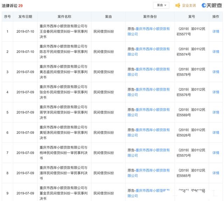
Task: Select case number 渝0112民初5577号
Action: click(x=191, y=31)
